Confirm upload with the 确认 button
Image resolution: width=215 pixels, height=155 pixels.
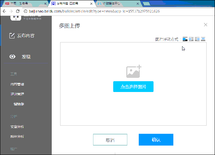(156, 139)
